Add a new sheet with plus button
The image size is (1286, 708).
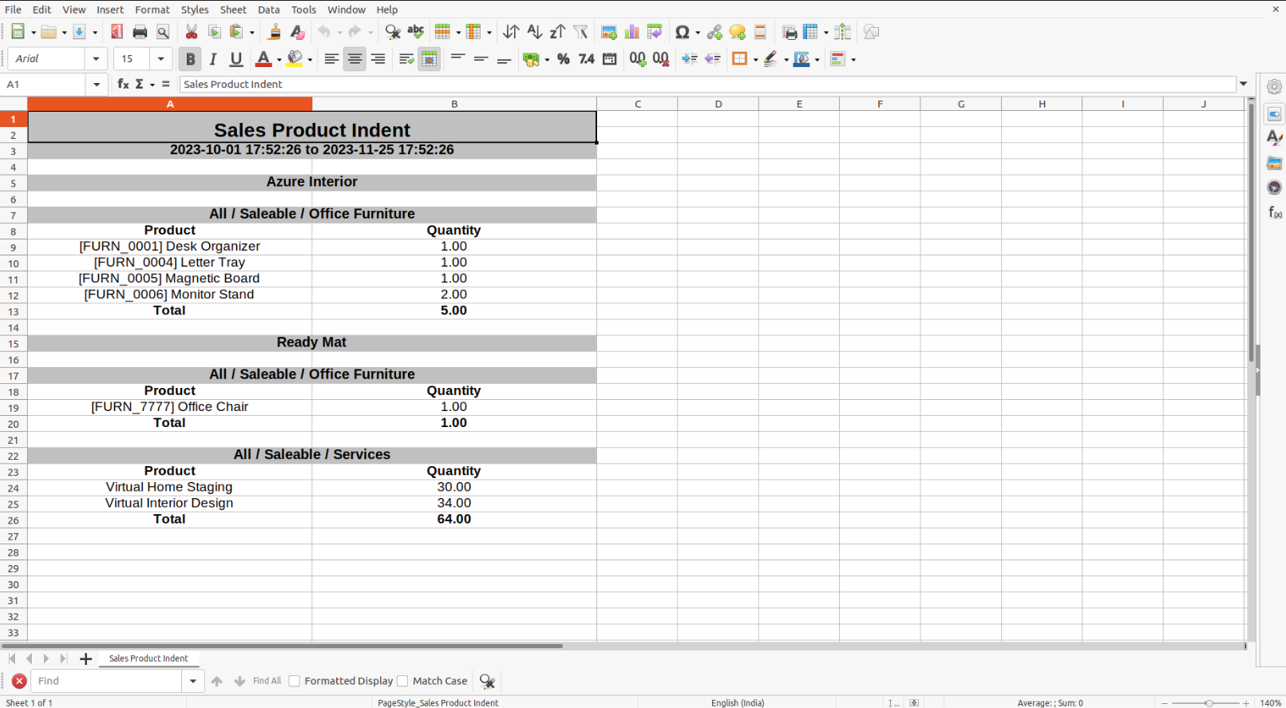click(85, 659)
